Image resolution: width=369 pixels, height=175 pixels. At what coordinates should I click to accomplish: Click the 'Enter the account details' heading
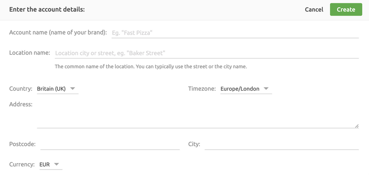click(47, 10)
